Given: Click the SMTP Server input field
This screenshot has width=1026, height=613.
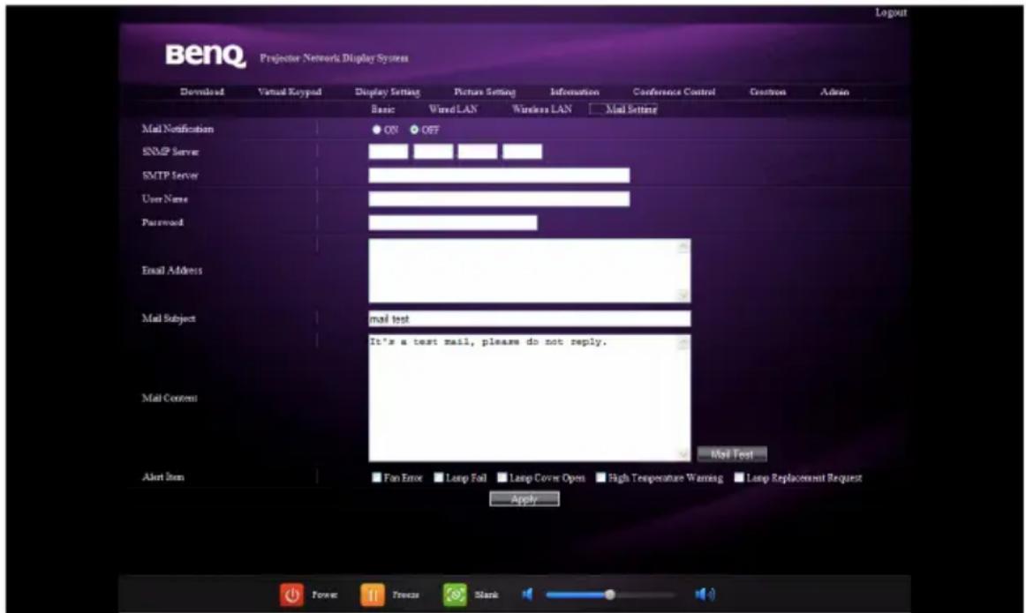Looking at the screenshot, I should [x=499, y=176].
